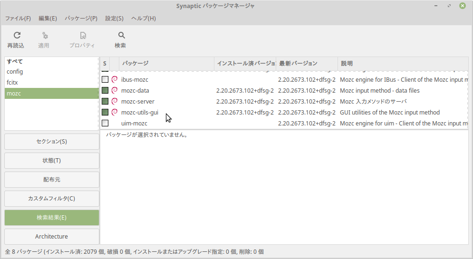This screenshot has height=259, width=473.
Task: Click 'Mozc input method - data files' description
Action: 380,90
